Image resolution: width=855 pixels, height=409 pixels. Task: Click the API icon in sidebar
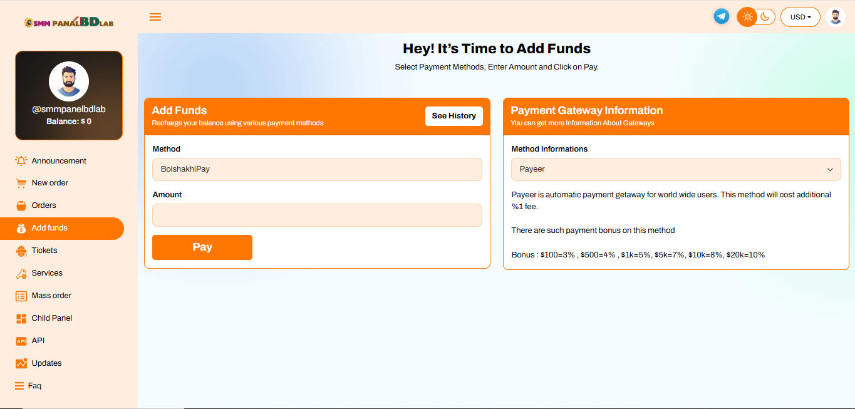click(21, 341)
